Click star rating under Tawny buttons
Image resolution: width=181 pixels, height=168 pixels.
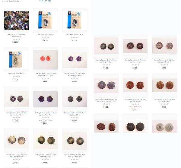point(135,104)
